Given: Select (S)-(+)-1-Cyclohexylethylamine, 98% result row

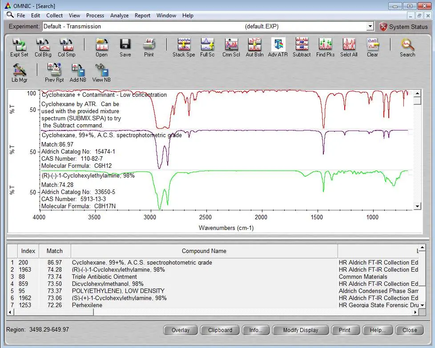Looking at the screenshot, I should tap(213, 298).
